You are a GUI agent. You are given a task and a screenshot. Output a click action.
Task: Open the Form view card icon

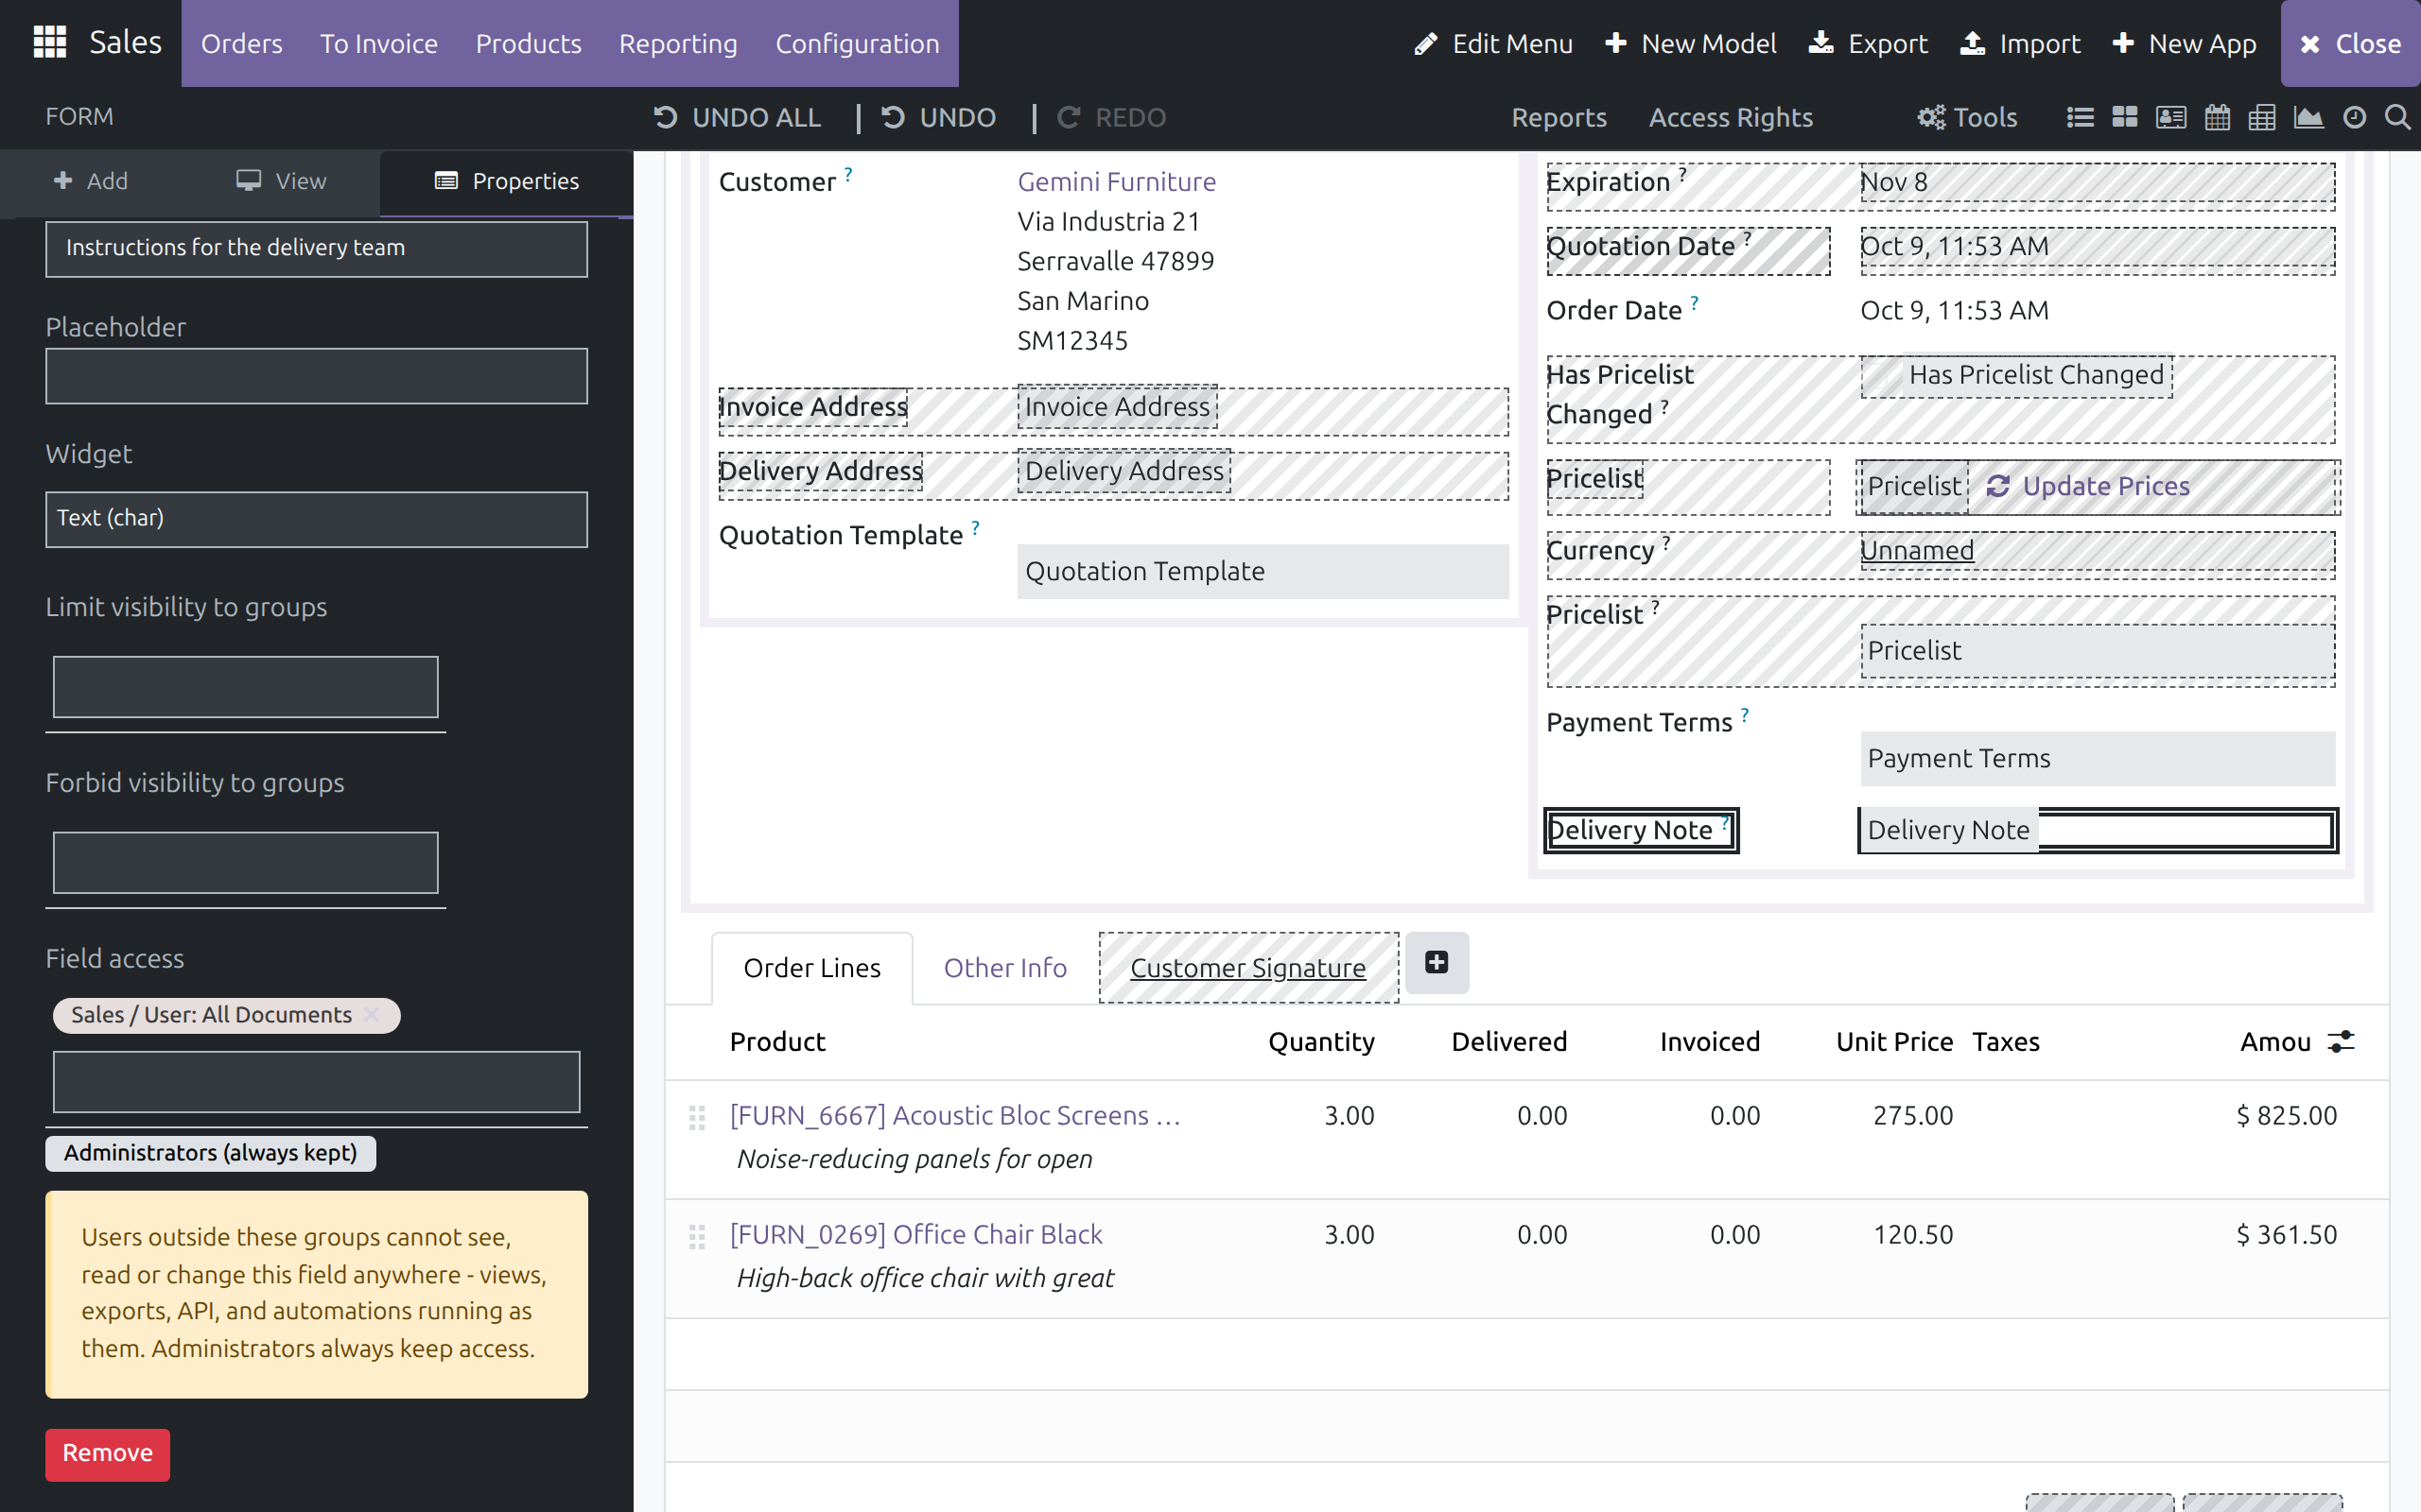[2169, 117]
